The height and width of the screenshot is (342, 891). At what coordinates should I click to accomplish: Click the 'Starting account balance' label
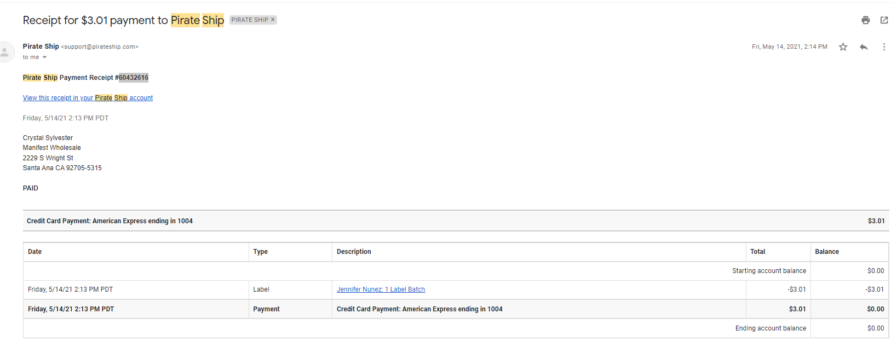[x=769, y=271]
